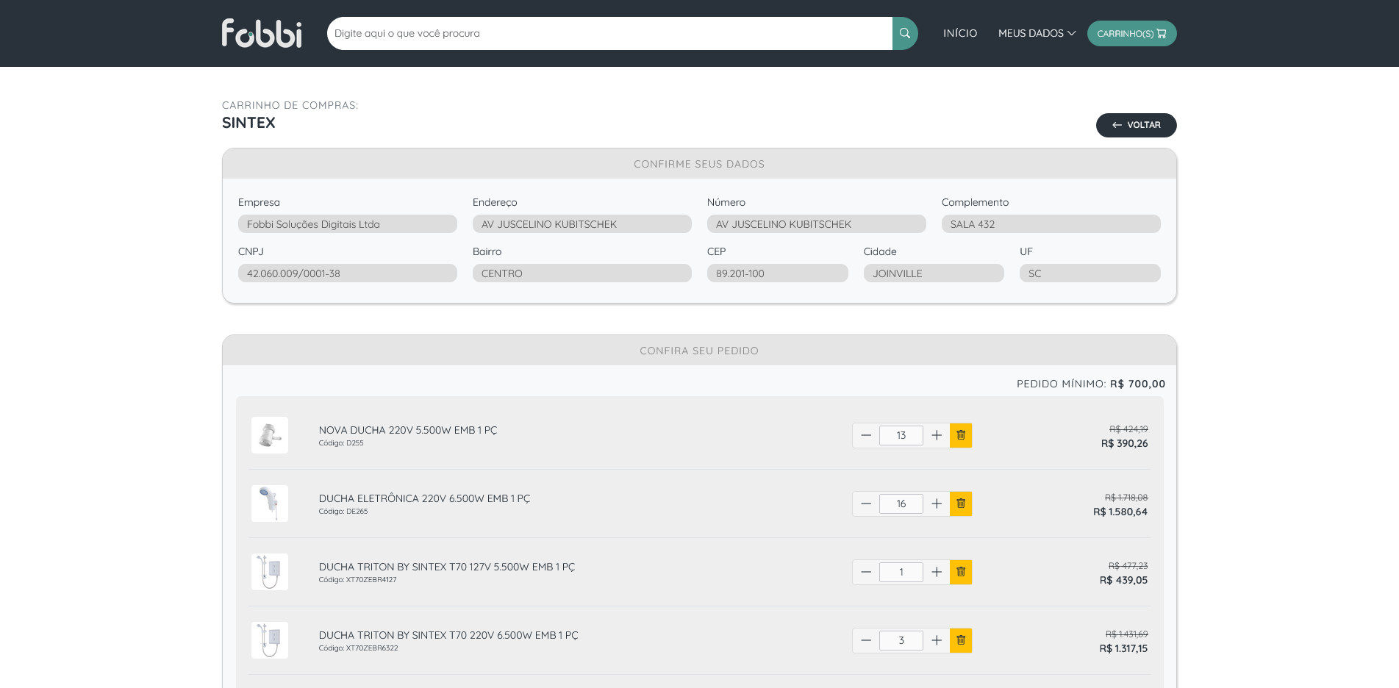Click quantity field showing 13

(x=901, y=435)
